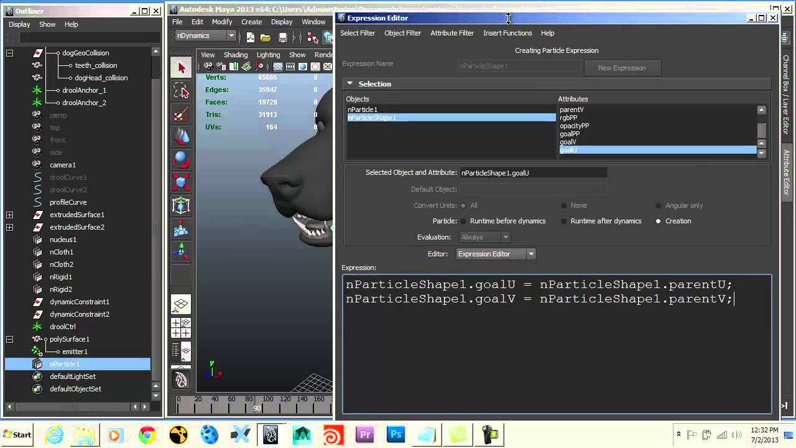
Task: Open Insert Functions menu
Action: coord(507,33)
